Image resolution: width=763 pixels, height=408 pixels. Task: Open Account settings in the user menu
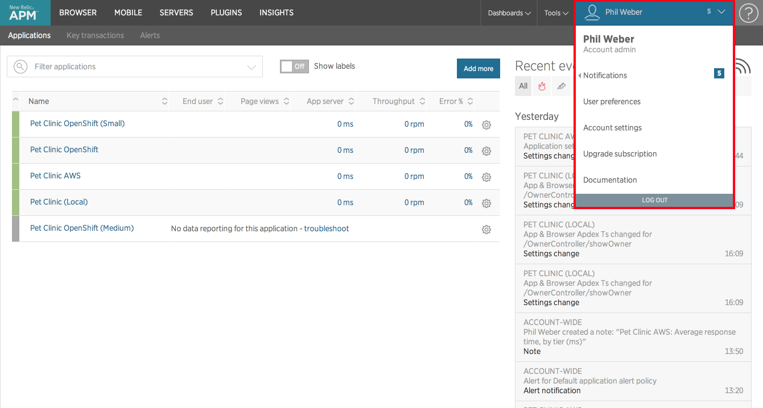[x=612, y=128]
